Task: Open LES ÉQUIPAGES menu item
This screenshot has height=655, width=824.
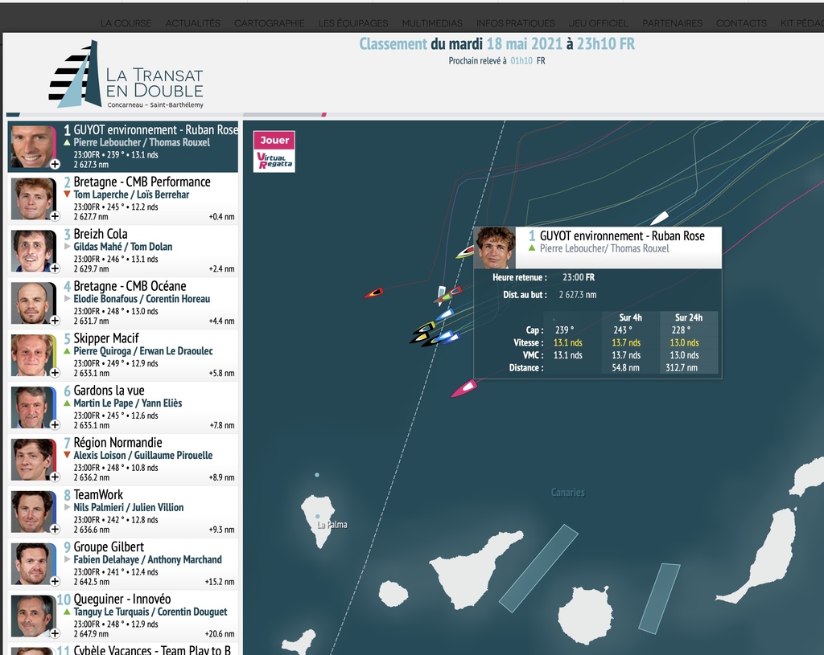Action: point(353,23)
